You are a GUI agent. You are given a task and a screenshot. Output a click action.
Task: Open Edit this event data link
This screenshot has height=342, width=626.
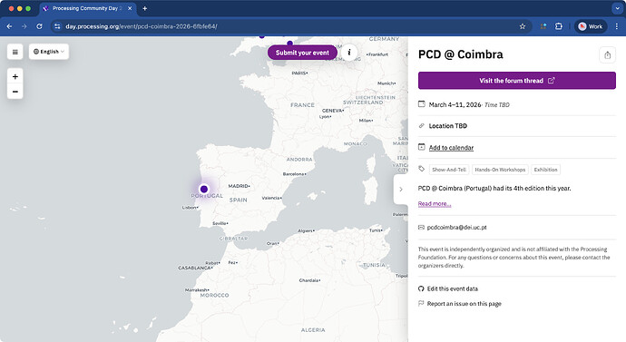[x=453, y=288]
